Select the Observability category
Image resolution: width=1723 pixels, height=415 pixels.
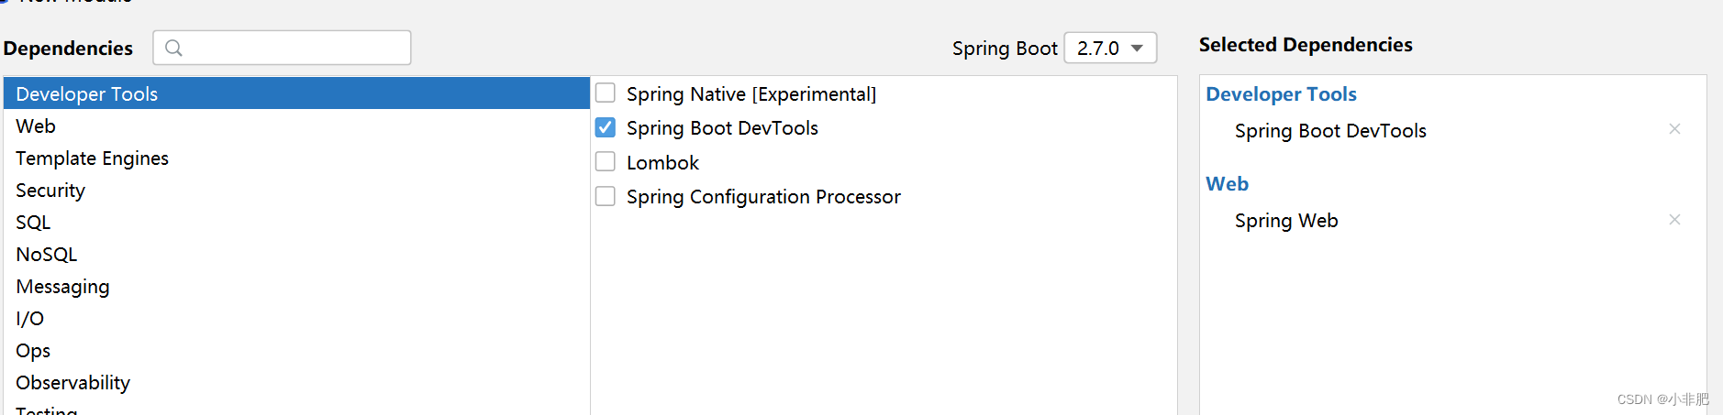(72, 383)
